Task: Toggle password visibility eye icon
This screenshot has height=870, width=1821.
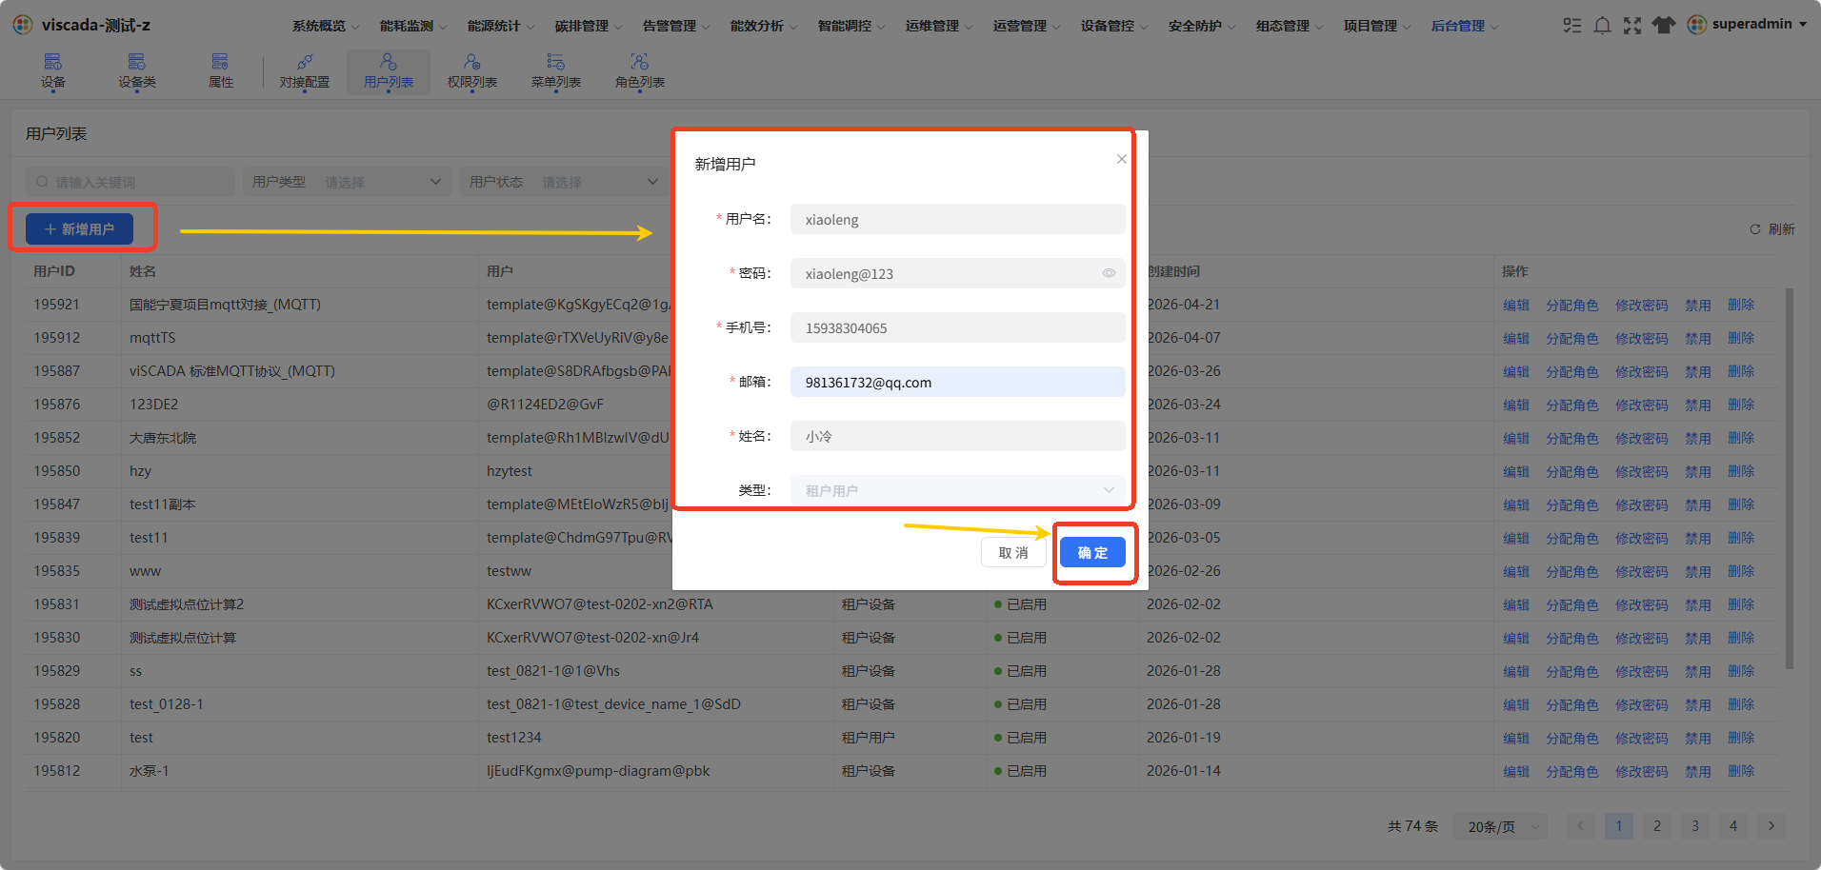Action: [1109, 273]
